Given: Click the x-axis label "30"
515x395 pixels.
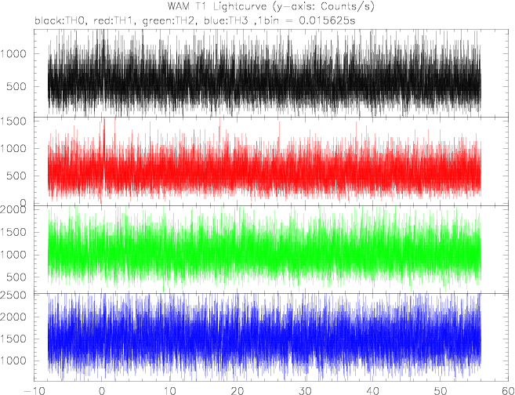Looking at the screenshot, I should click(x=305, y=391).
